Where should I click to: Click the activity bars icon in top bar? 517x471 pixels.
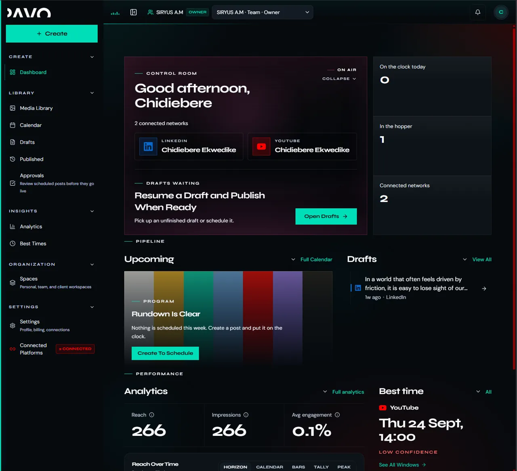point(115,13)
